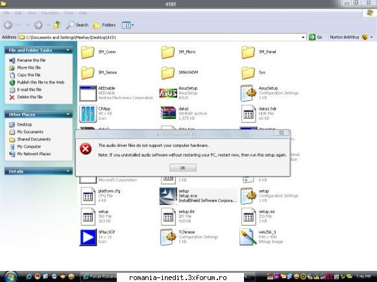
Task: Select the data1 WinRAR archive icon
Action: click(168, 113)
